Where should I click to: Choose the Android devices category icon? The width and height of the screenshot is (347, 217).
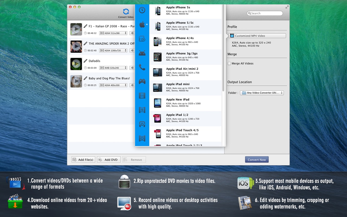[x=142, y=53]
